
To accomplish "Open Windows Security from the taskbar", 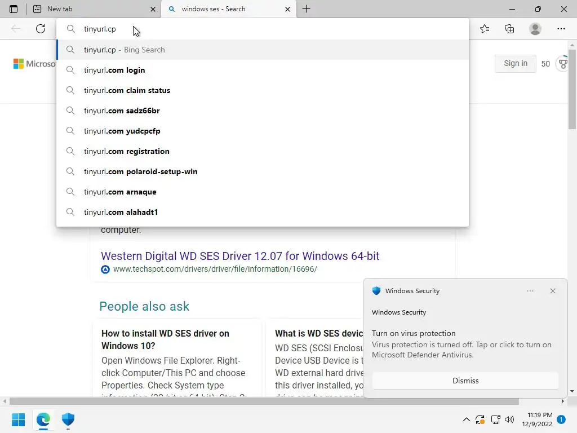I will pos(68,419).
